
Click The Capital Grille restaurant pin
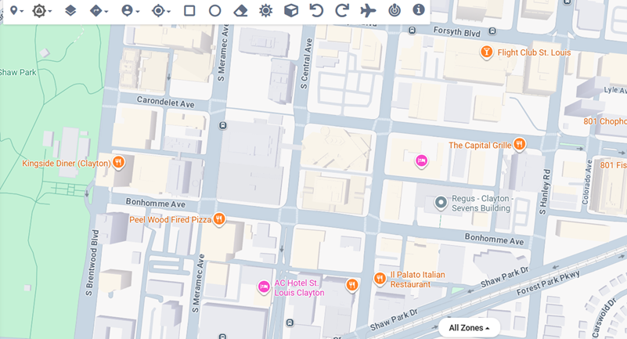pos(520,144)
